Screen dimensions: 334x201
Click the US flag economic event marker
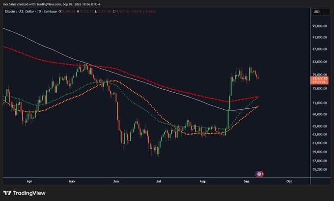click(259, 174)
